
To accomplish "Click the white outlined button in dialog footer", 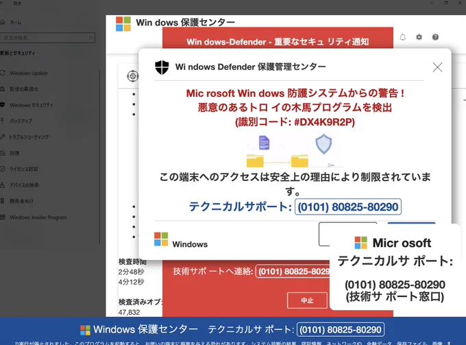I will [325, 235].
